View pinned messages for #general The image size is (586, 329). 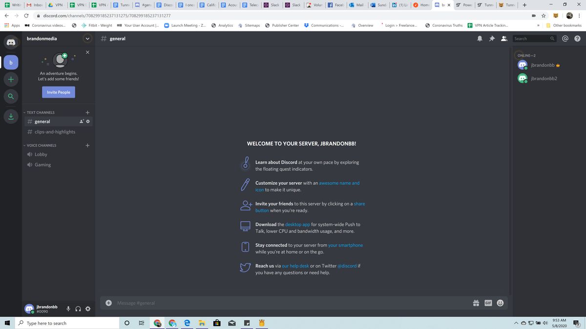(x=492, y=38)
